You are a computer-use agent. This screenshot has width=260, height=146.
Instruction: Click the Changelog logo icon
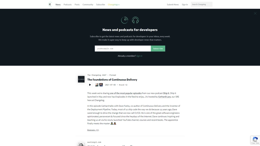[50, 5]
